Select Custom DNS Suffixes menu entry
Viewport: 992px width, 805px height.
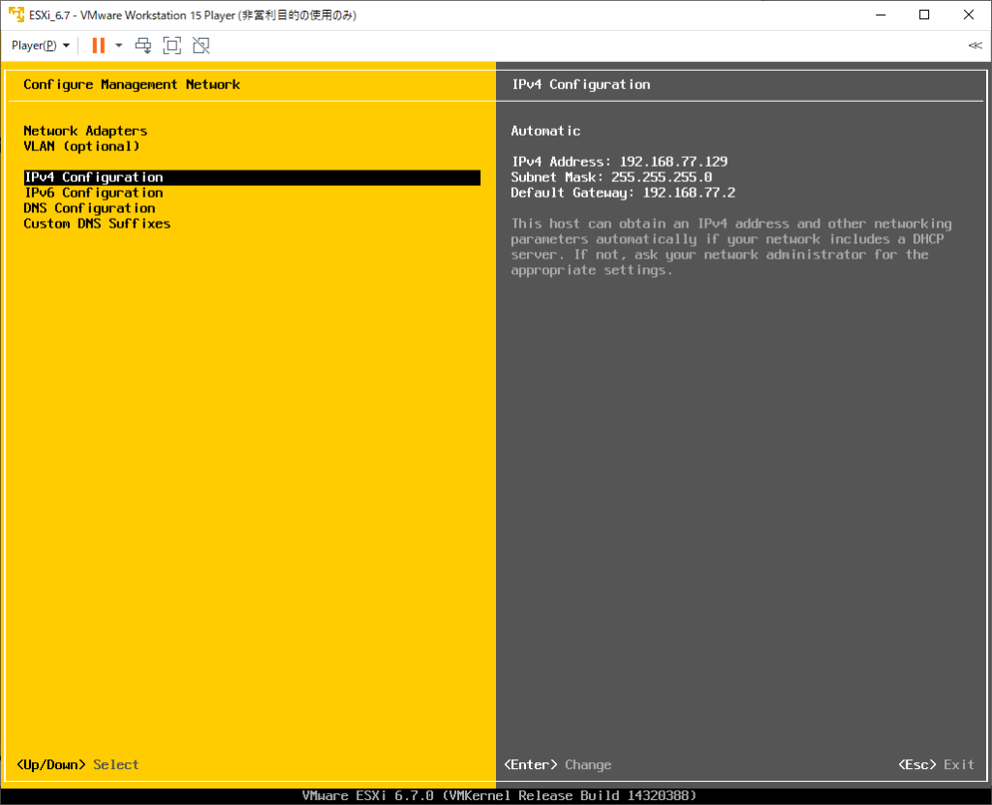(97, 224)
